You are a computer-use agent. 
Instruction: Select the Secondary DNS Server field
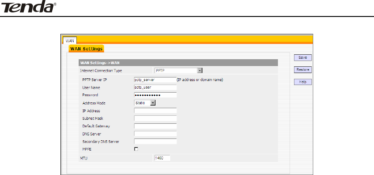point(155,142)
